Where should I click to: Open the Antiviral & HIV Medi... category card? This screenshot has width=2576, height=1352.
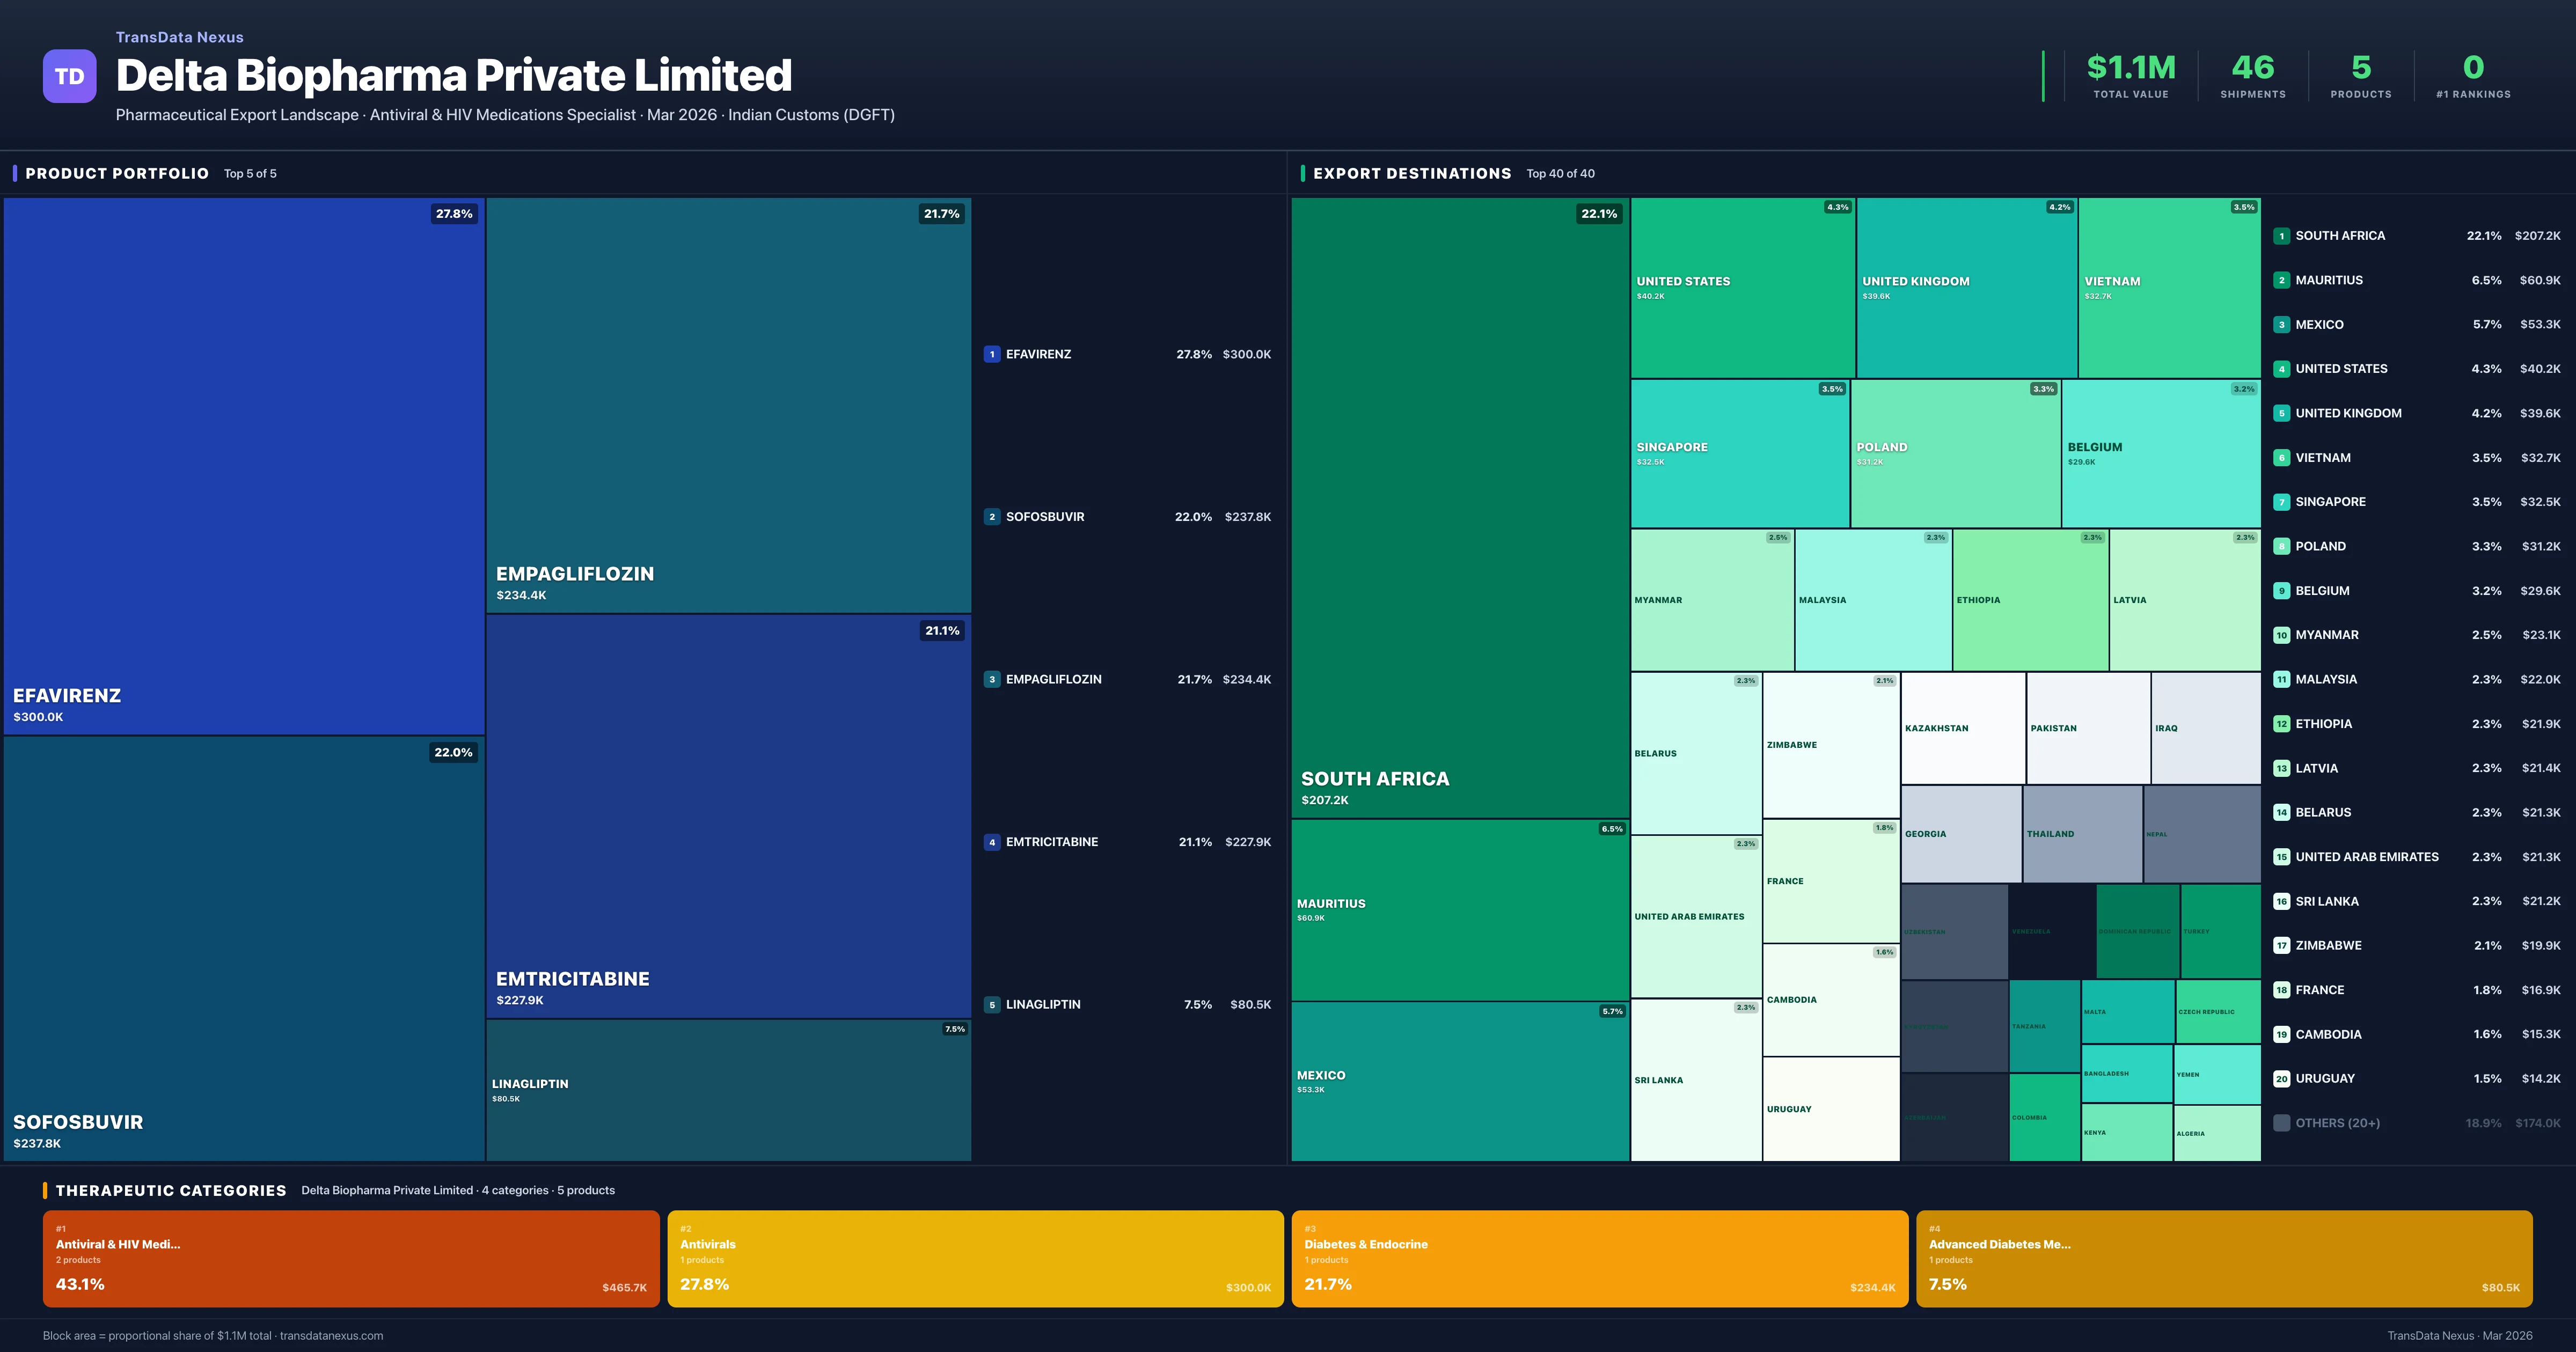click(x=351, y=1258)
